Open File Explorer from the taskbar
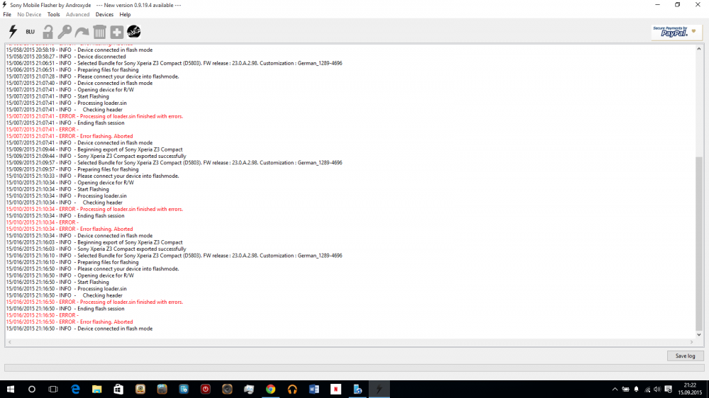Screen dimensions: 709x398 point(96,389)
